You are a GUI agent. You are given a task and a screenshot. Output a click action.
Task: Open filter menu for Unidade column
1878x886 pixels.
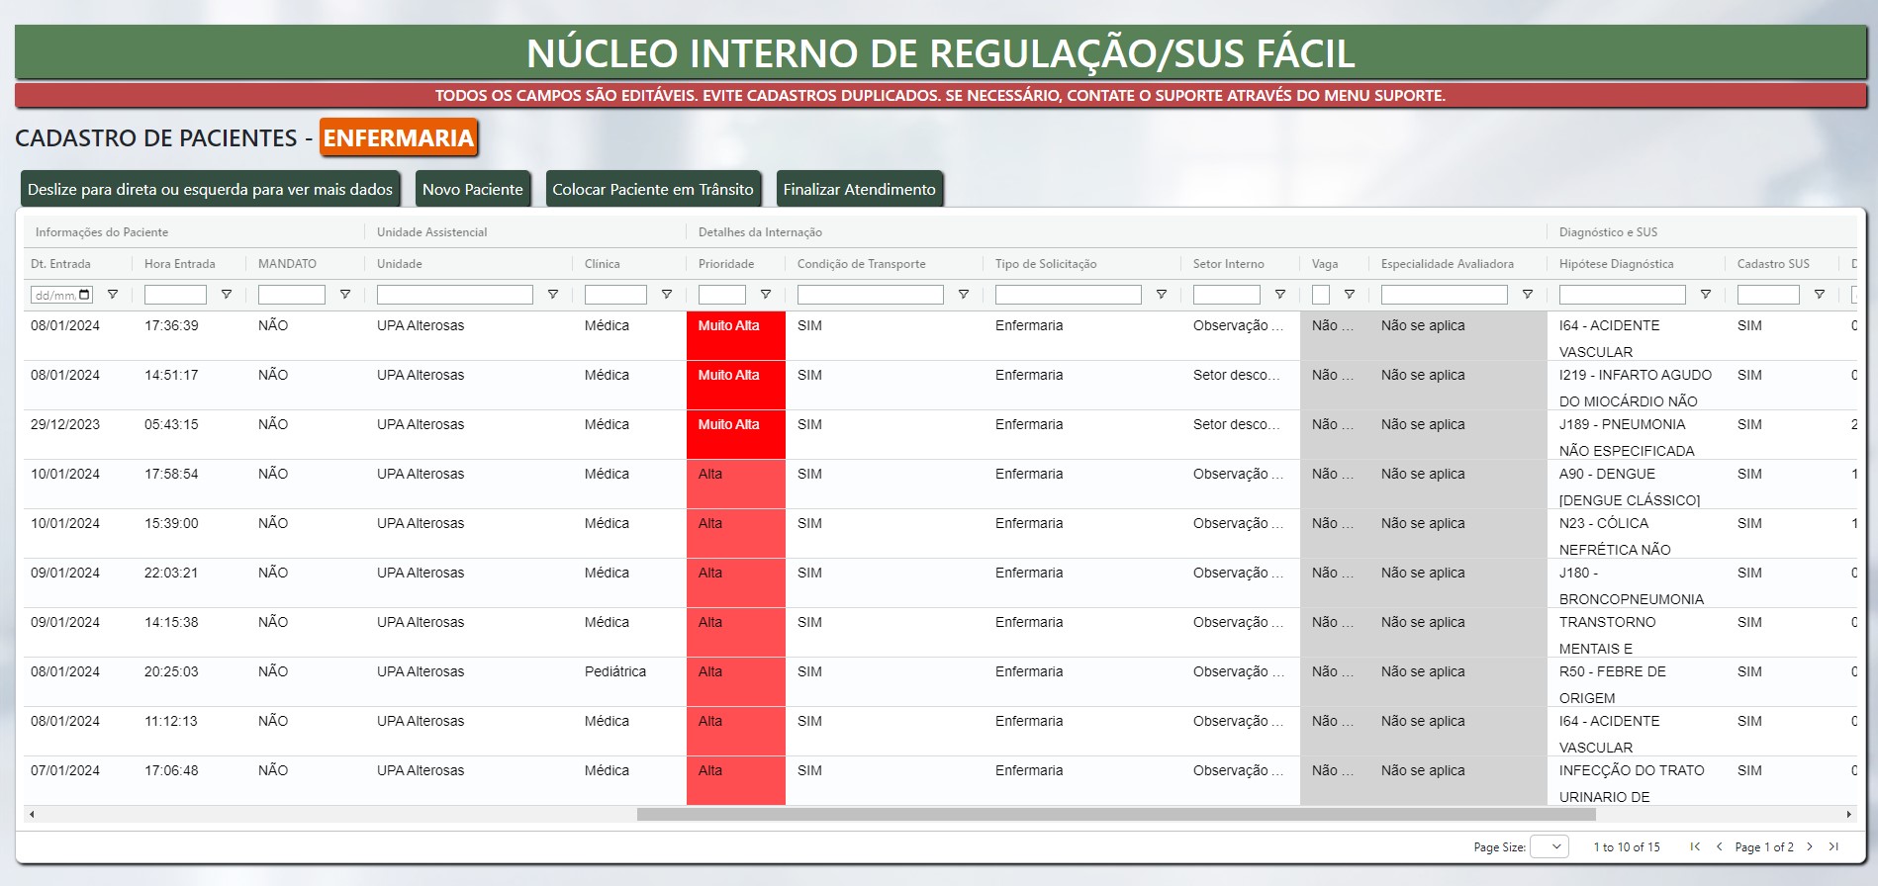[x=553, y=295]
